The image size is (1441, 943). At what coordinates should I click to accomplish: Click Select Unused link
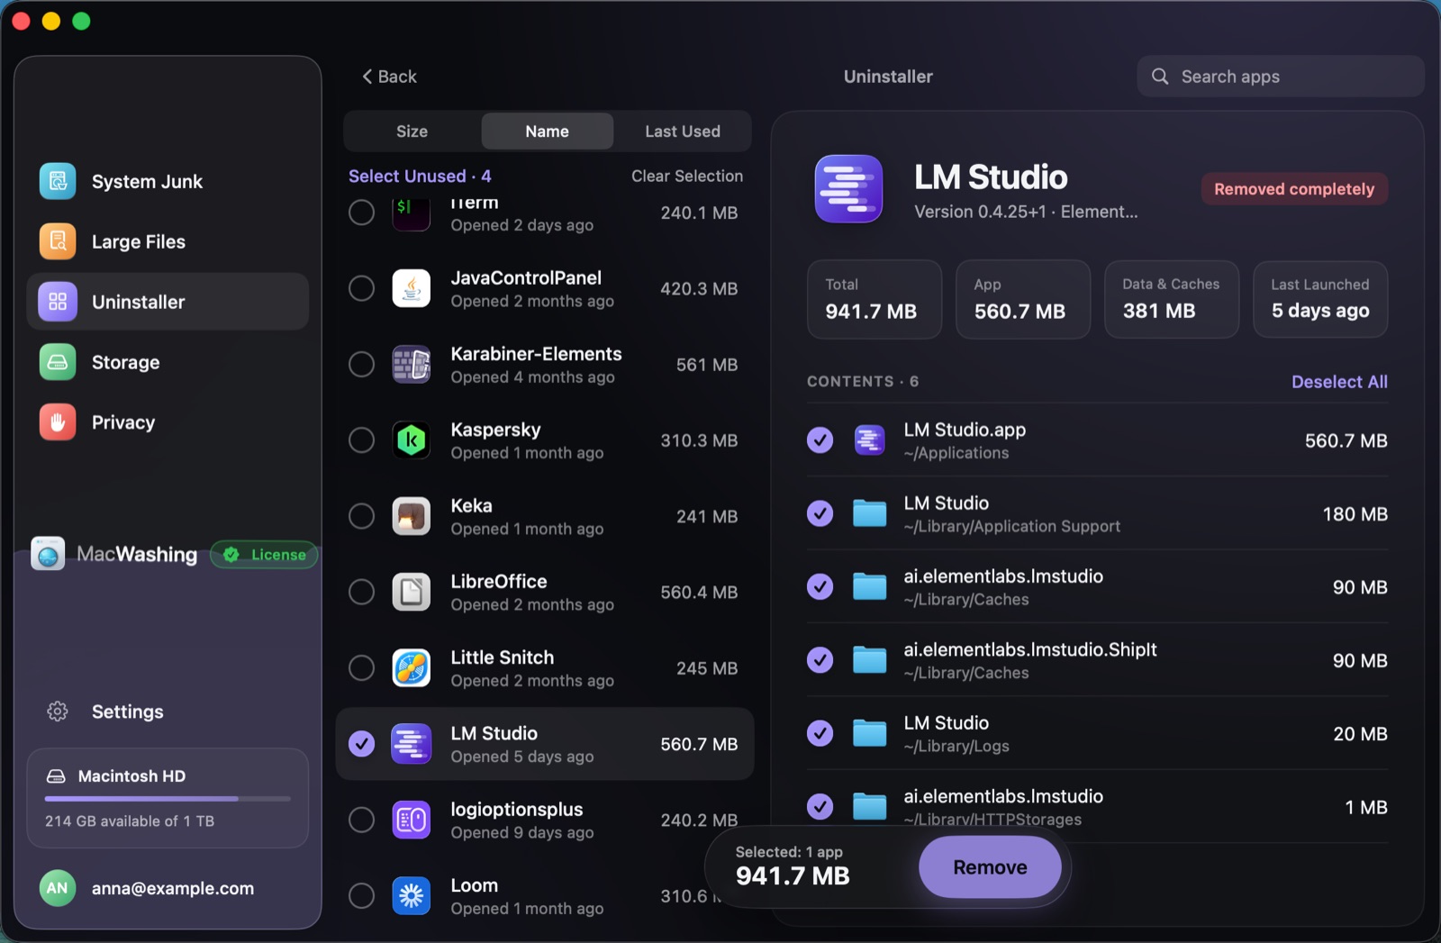(x=420, y=176)
